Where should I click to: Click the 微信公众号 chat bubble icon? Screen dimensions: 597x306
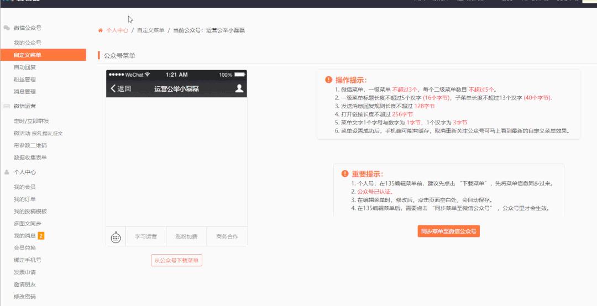pos(7,28)
